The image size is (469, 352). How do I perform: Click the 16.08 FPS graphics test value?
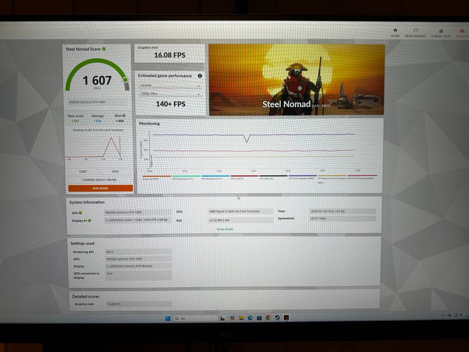click(x=170, y=55)
